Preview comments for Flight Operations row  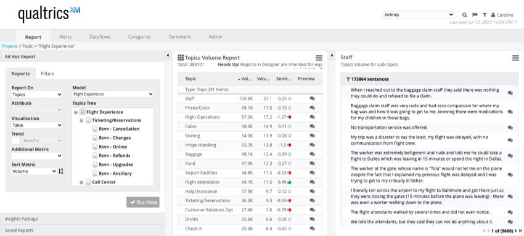click(x=312, y=117)
